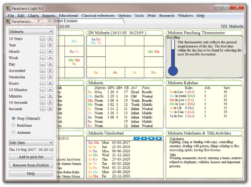Decrease Navamsha with its minus button

tap(42, 77)
